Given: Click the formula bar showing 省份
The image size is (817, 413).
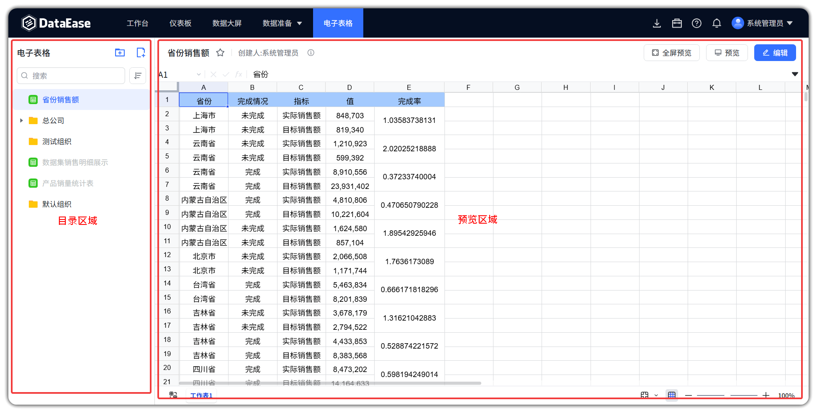Looking at the screenshot, I should click(x=519, y=74).
